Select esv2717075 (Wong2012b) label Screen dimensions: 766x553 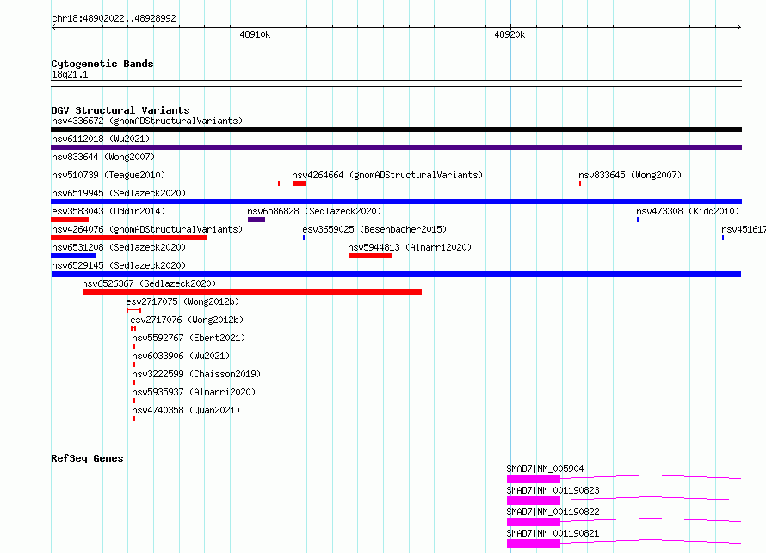pos(182,301)
